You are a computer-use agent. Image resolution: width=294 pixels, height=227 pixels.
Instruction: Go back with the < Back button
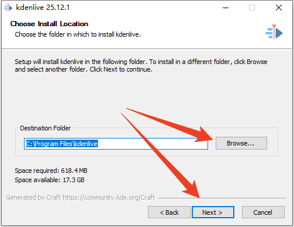(x=169, y=212)
